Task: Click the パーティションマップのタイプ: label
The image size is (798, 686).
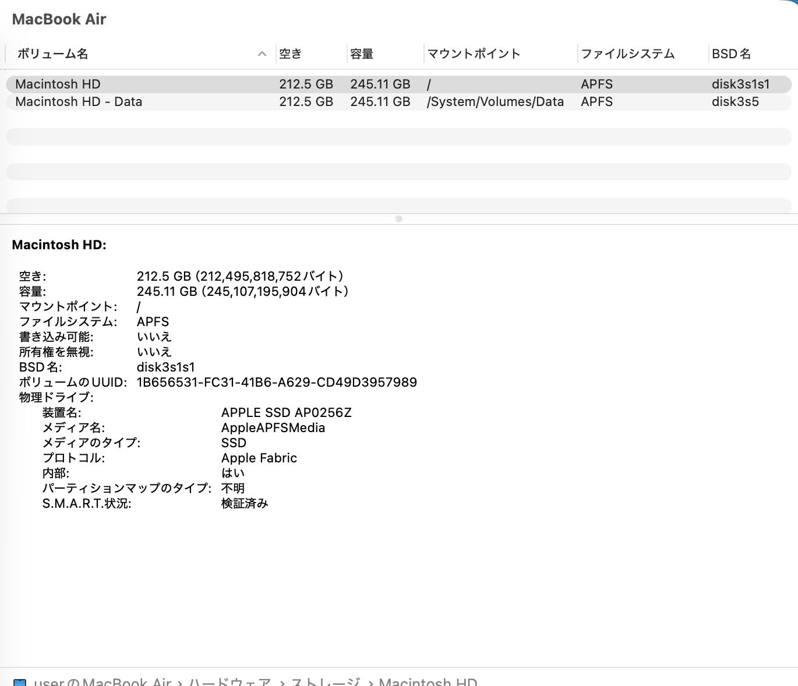Action: pos(127,488)
